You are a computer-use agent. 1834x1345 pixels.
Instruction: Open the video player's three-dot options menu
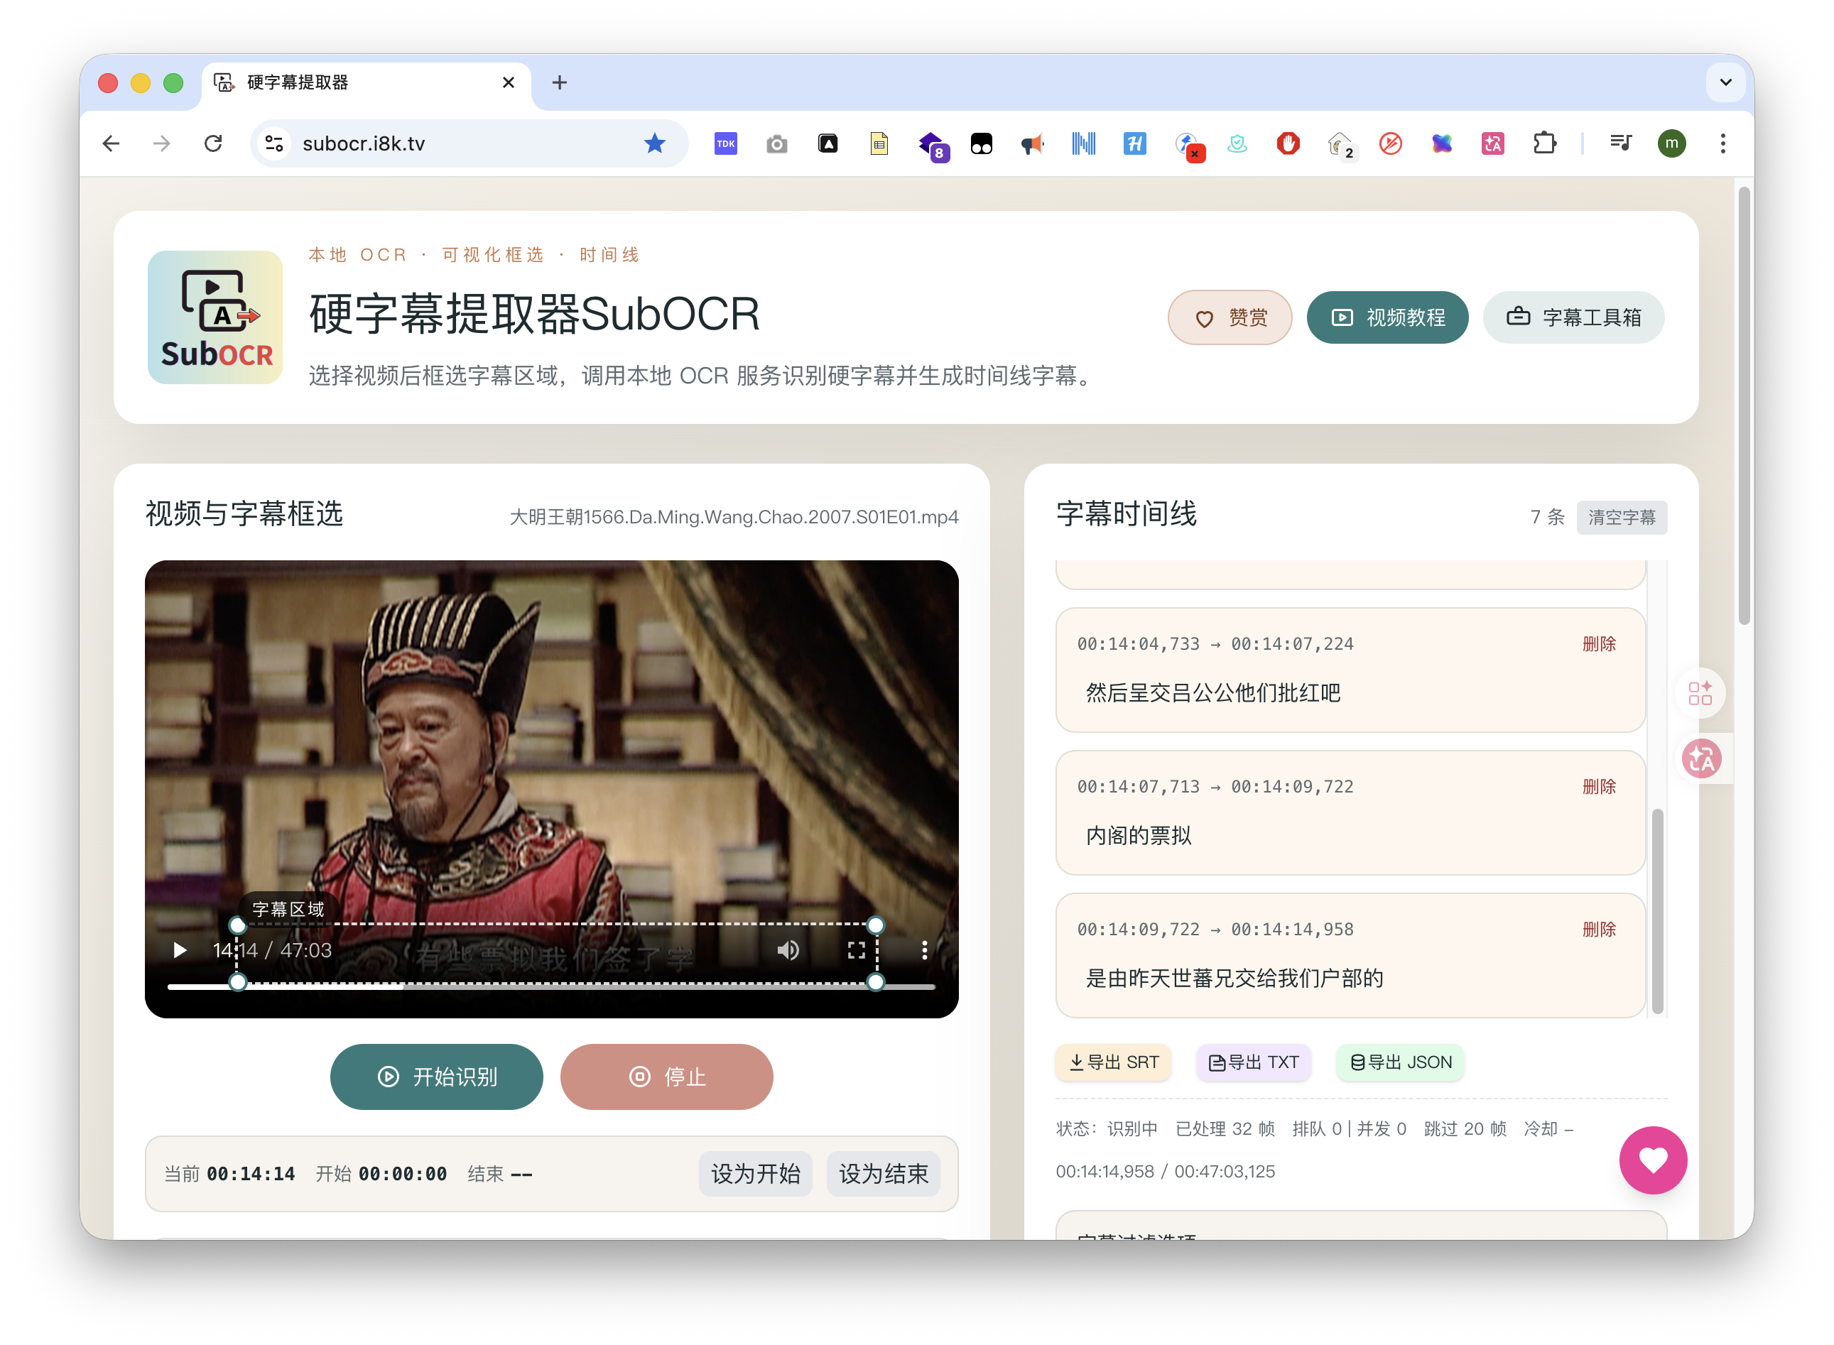click(x=924, y=950)
